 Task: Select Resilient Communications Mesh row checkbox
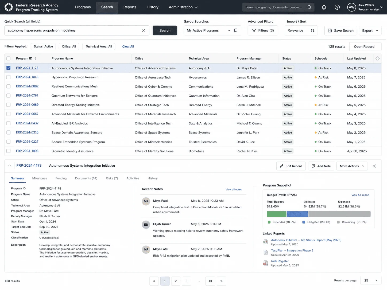coord(9,87)
